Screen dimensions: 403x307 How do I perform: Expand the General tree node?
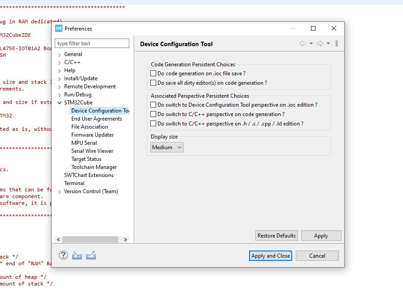pos(59,54)
